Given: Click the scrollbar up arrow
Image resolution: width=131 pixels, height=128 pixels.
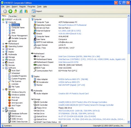Looking at the screenshot, I should [129, 16].
